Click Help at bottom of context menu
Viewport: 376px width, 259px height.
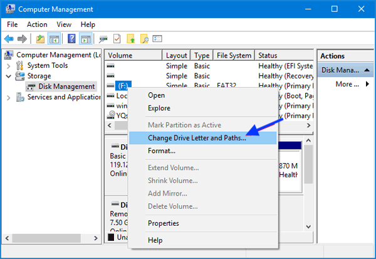[203, 240]
